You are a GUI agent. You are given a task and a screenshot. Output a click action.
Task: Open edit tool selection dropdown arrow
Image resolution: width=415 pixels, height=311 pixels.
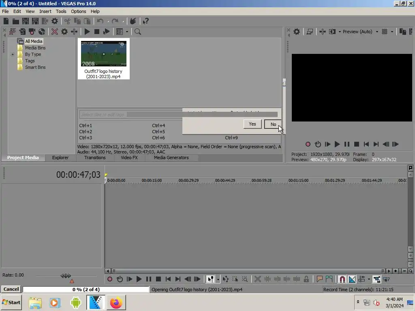pyautogui.click(x=218, y=279)
